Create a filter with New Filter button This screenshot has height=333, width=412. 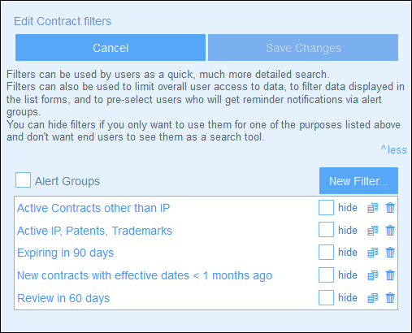pos(358,180)
